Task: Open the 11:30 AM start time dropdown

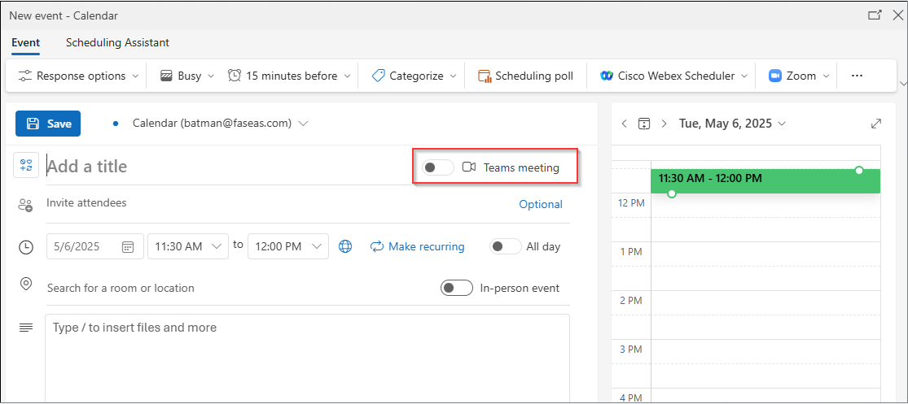Action: 186,246
